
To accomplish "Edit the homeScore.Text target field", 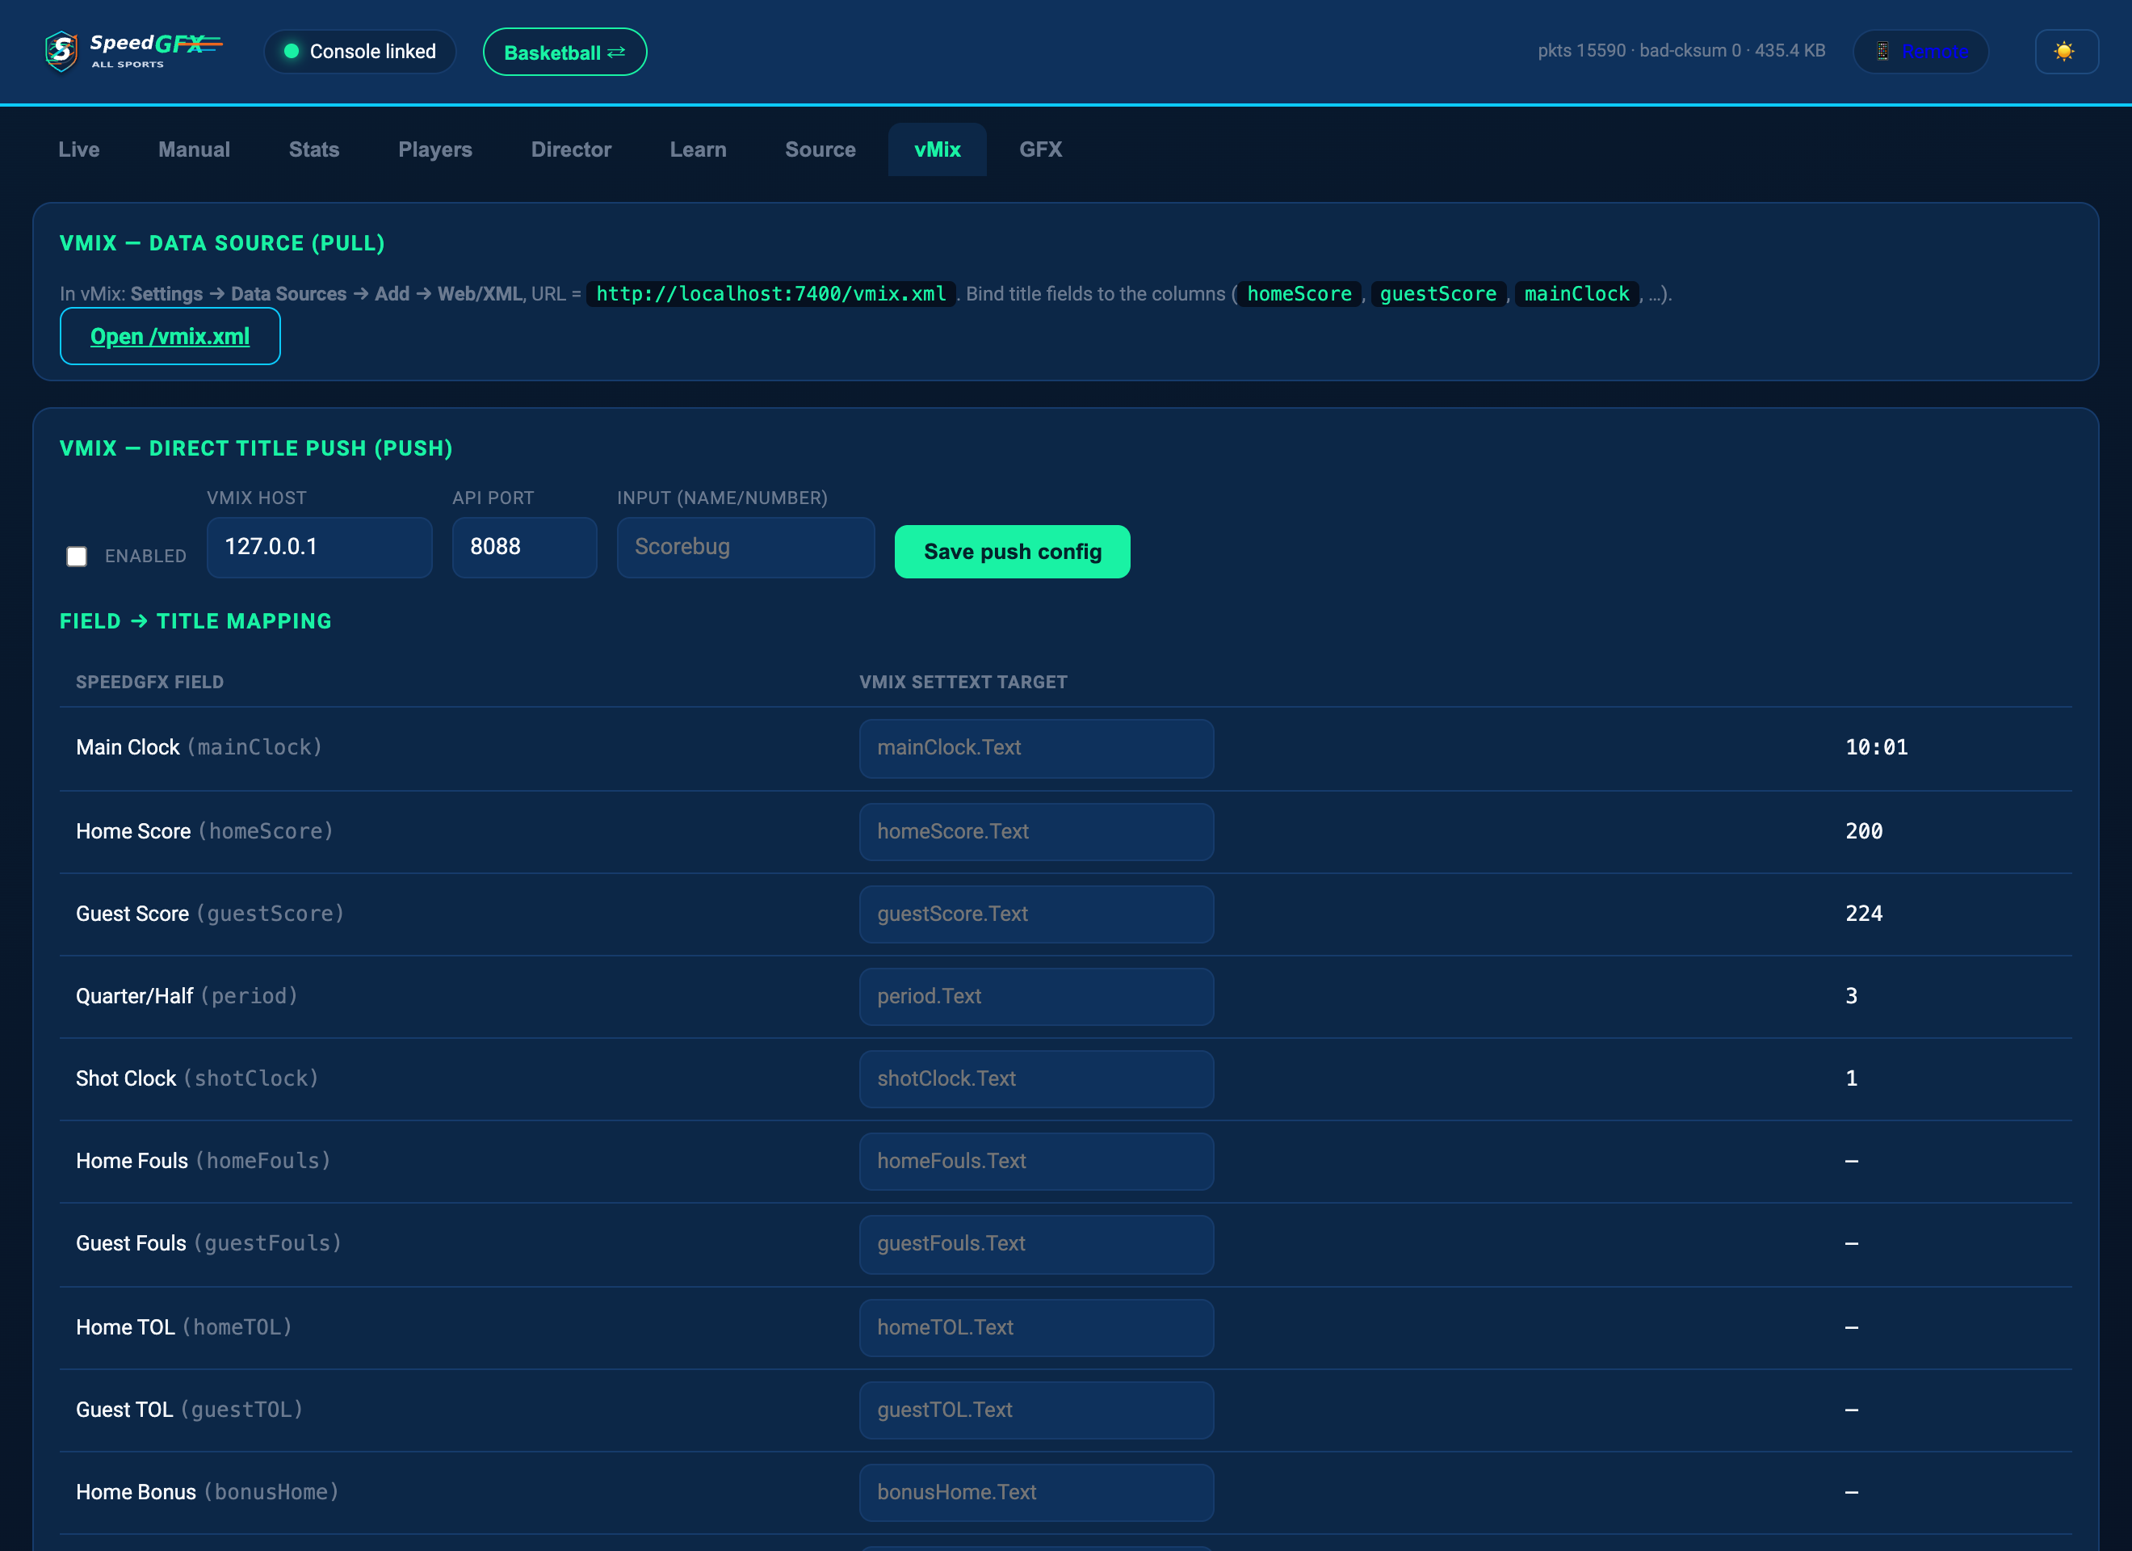I will pyautogui.click(x=1036, y=831).
